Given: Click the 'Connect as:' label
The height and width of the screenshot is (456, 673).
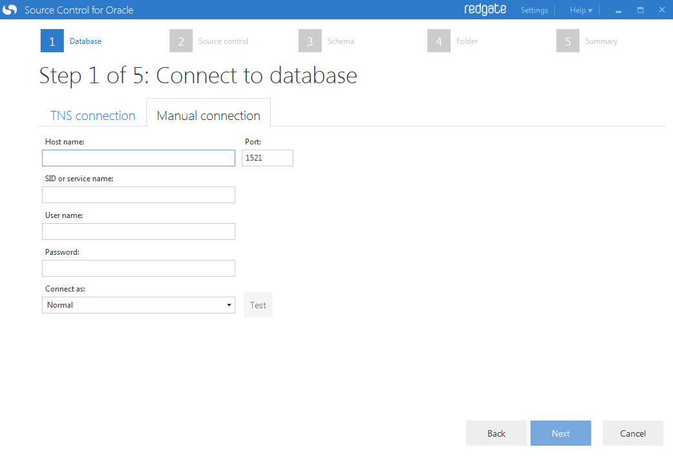Looking at the screenshot, I should [65, 289].
